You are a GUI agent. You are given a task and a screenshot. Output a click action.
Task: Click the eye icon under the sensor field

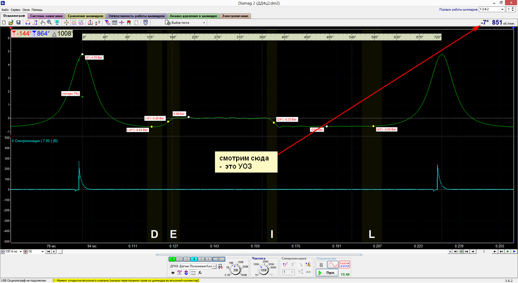tap(173, 273)
